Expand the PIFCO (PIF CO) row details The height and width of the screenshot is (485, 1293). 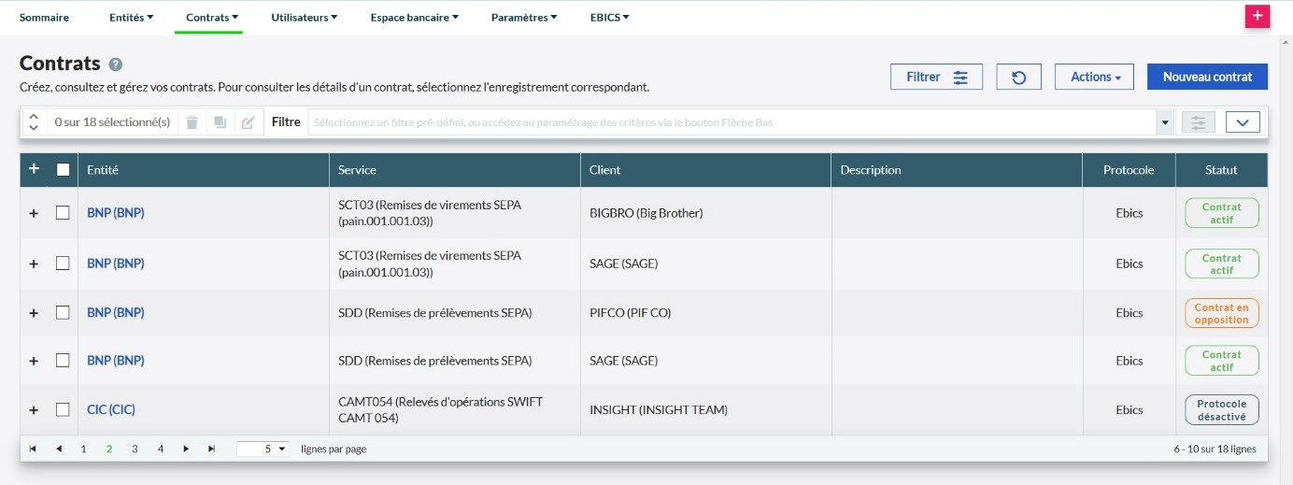34,313
